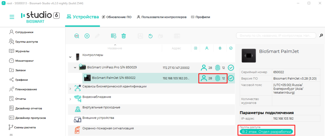This screenshot has height=136, width=325.
Task: Open the hamburger main menu
Action: 12,17
